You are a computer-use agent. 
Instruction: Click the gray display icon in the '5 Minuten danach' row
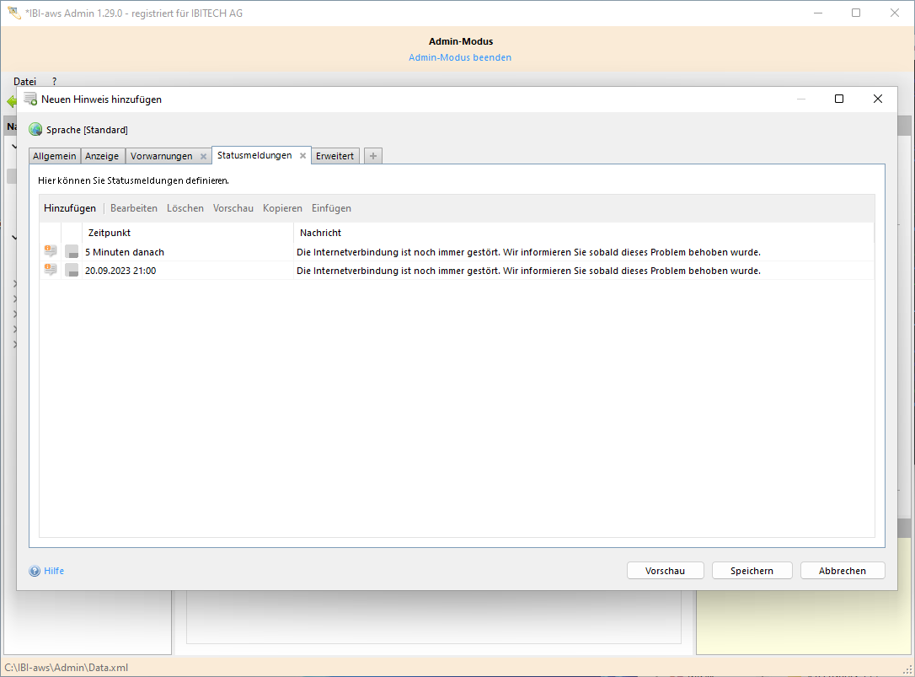72,252
